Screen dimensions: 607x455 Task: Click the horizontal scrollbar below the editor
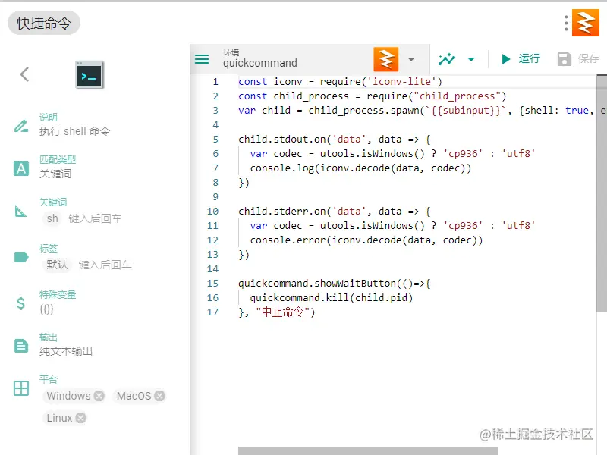coord(368,451)
